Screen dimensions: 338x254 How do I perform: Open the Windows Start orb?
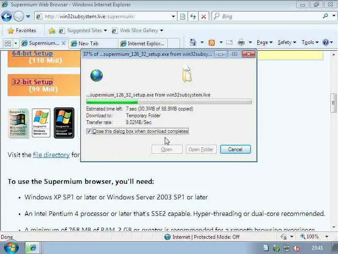click(11, 248)
